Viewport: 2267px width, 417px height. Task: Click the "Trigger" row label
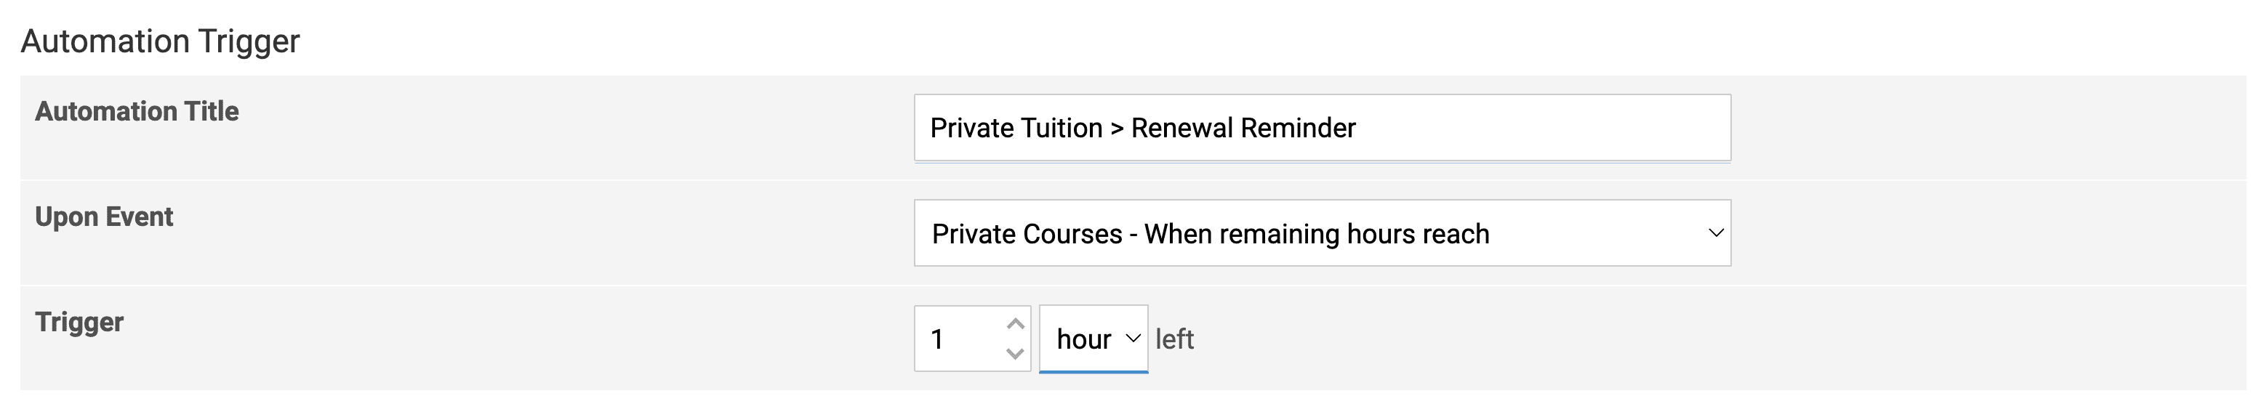(x=79, y=323)
